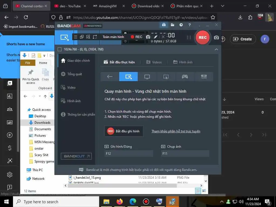Screen dimensions: 276x207
Task: Collapse Bandicam panel with chevron up
Action: pyautogui.click(x=216, y=50)
